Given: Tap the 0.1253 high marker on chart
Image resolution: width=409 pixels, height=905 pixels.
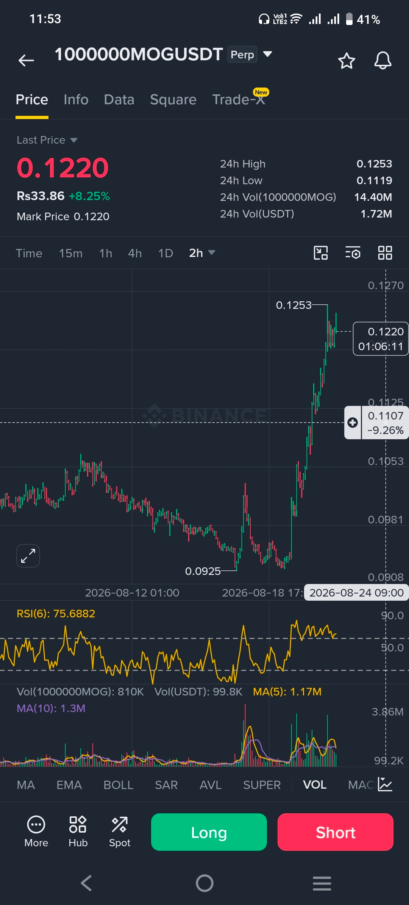Looking at the screenshot, I should pyautogui.click(x=293, y=305).
